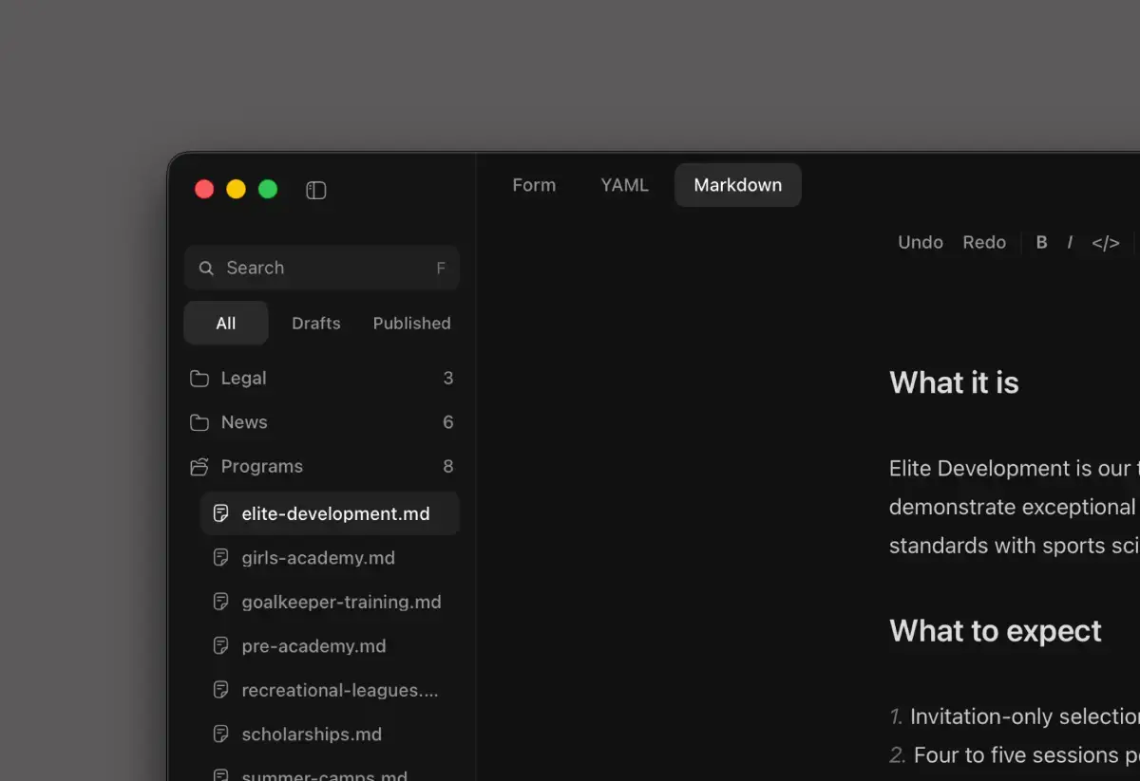The image size is (1140, 781).
Task: Click the search magnifier icon
Action: click(x=206, y=269)
